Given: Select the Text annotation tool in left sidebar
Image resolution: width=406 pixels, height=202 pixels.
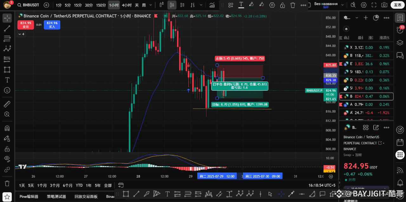Looking at the screenshot, I should tap(7, 80).
